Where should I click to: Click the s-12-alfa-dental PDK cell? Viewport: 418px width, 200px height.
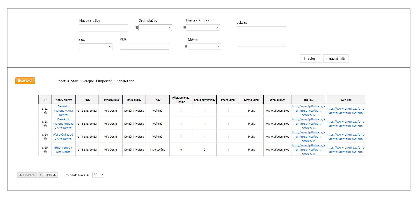[87, 111]
